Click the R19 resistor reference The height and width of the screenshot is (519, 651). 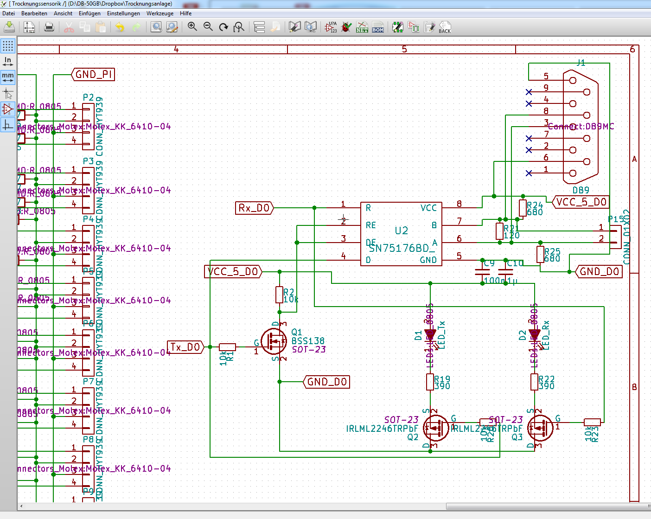click(442, 379)
